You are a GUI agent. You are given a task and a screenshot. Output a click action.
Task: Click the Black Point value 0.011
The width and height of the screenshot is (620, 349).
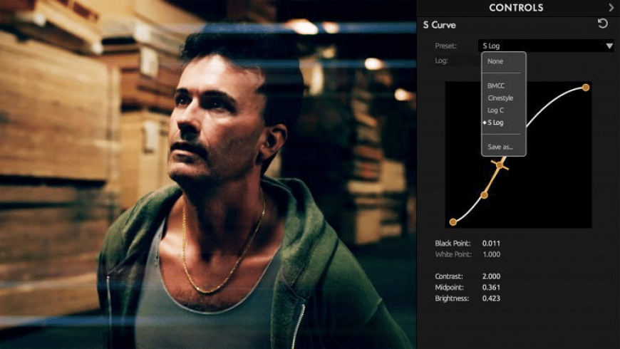coord(491,244)
